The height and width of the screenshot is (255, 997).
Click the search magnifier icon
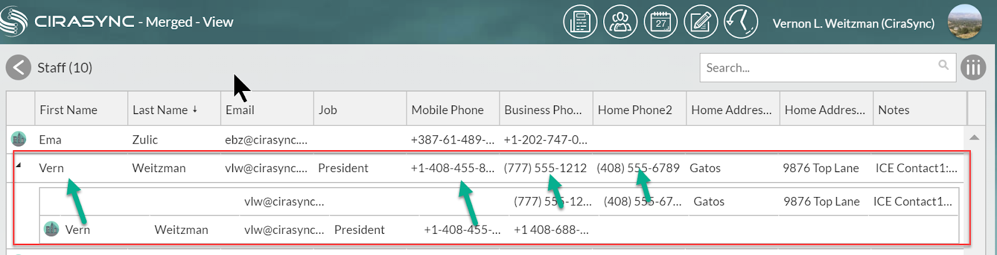pyautogui.click(x=943, y=65)
